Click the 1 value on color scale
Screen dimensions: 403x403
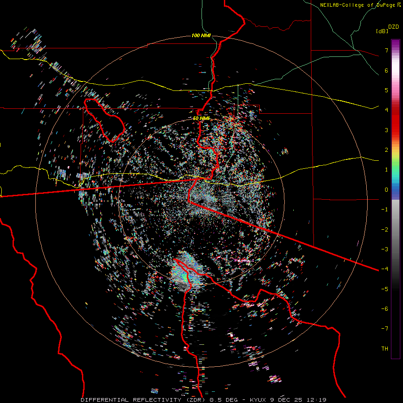(386, 170)
